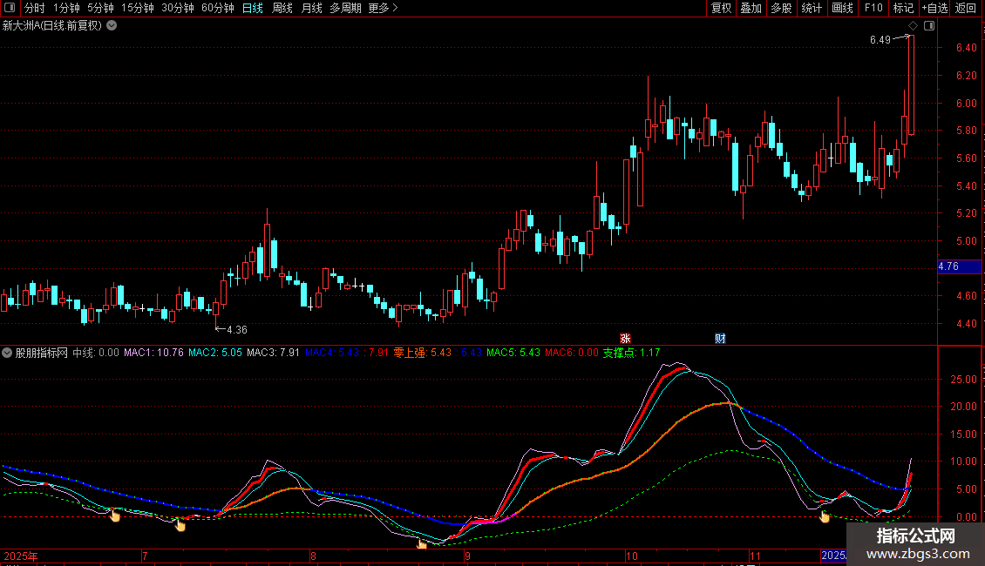The height and width of the screenshot is (566, 985).
Task: Click month 11 marker on date axis
Action: [755, 556]
